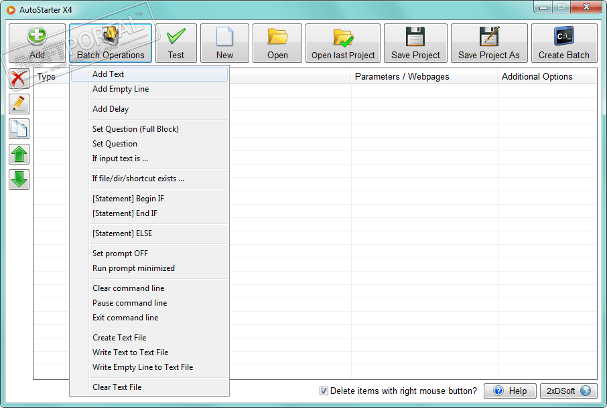Move item up with green arrow
The image size is (607, 408).
[19, 154]
